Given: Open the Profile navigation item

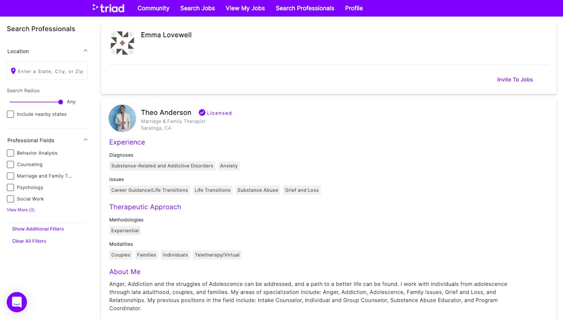Looking at the screenshot, I should tap(354, 8).
